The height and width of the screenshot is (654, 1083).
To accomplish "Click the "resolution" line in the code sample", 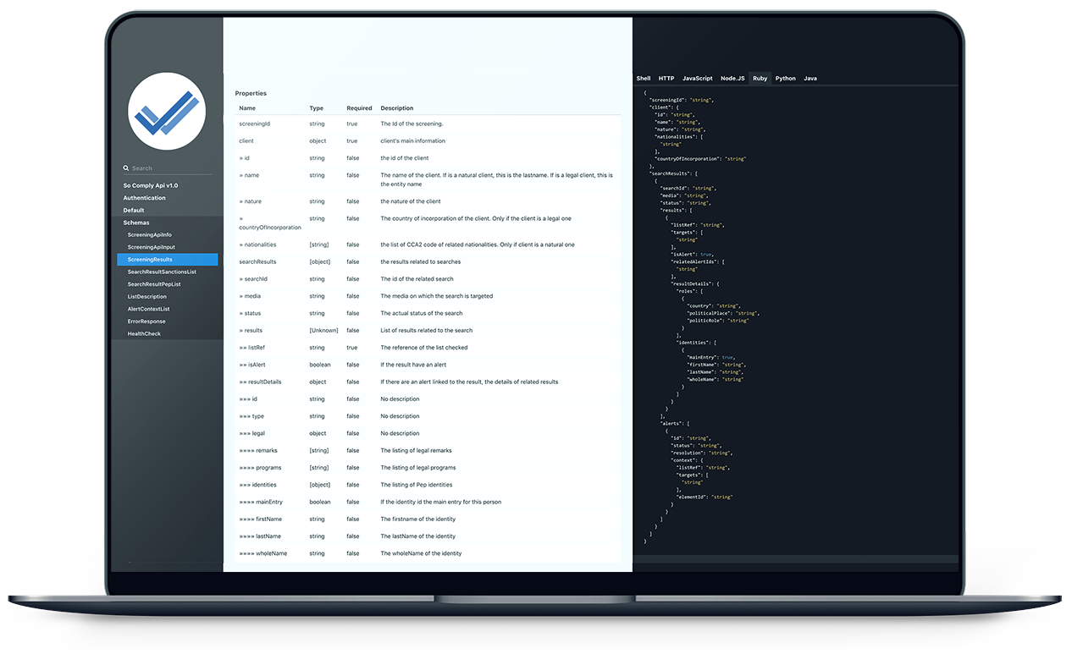I will click(x=701, y=453).
